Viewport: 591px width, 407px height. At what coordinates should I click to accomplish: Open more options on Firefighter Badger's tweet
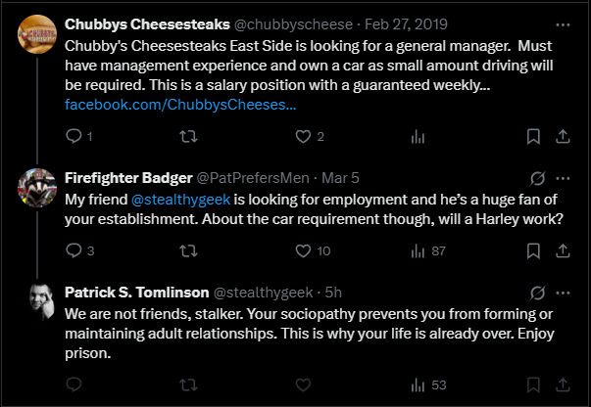tap(563, 178)
